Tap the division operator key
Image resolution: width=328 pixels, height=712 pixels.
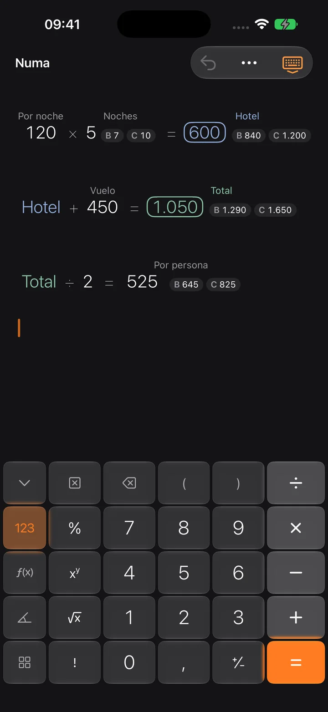(296, 483)
